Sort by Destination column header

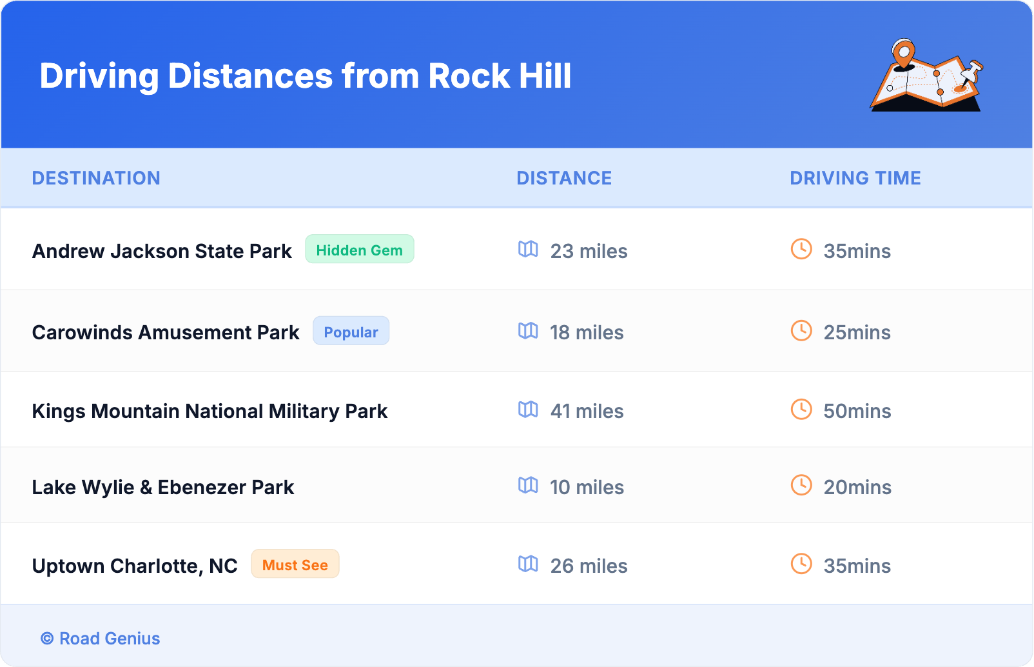point(96,178)
